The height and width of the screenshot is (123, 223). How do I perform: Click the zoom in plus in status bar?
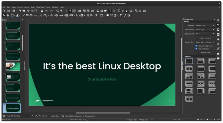214,120
